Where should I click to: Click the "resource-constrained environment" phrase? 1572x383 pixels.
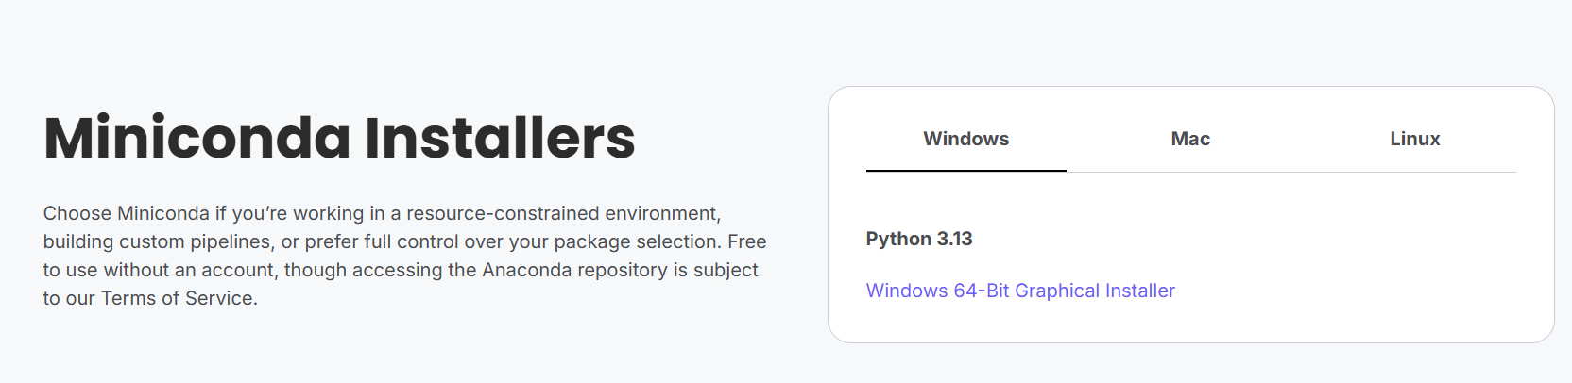(x=563, y=213)
